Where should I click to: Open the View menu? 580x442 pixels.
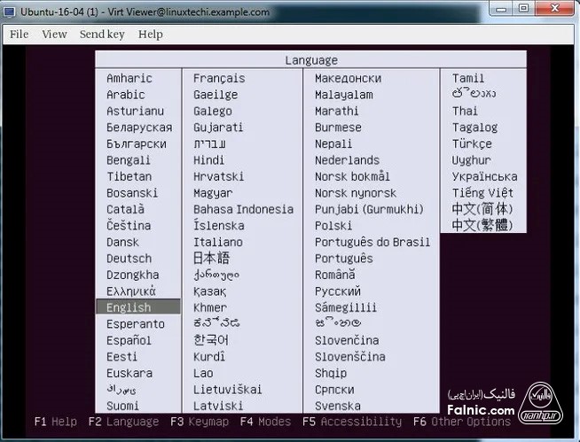[x=54, y=35]
